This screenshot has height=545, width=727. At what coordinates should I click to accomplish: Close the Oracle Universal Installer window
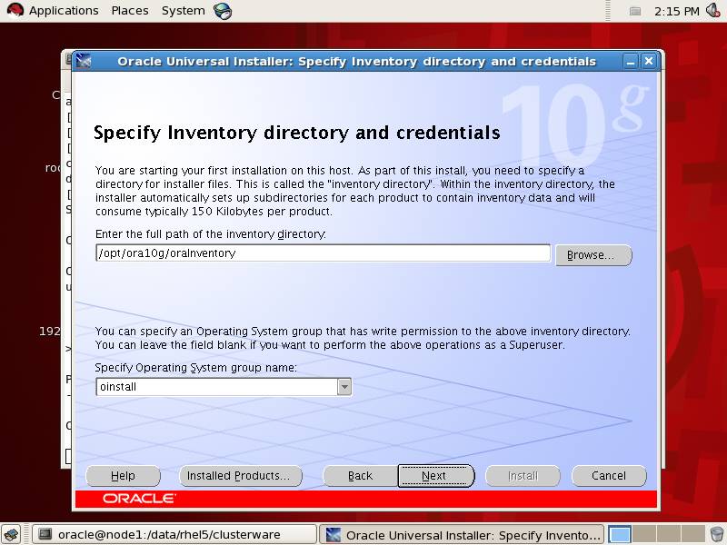tap(649, 61)
